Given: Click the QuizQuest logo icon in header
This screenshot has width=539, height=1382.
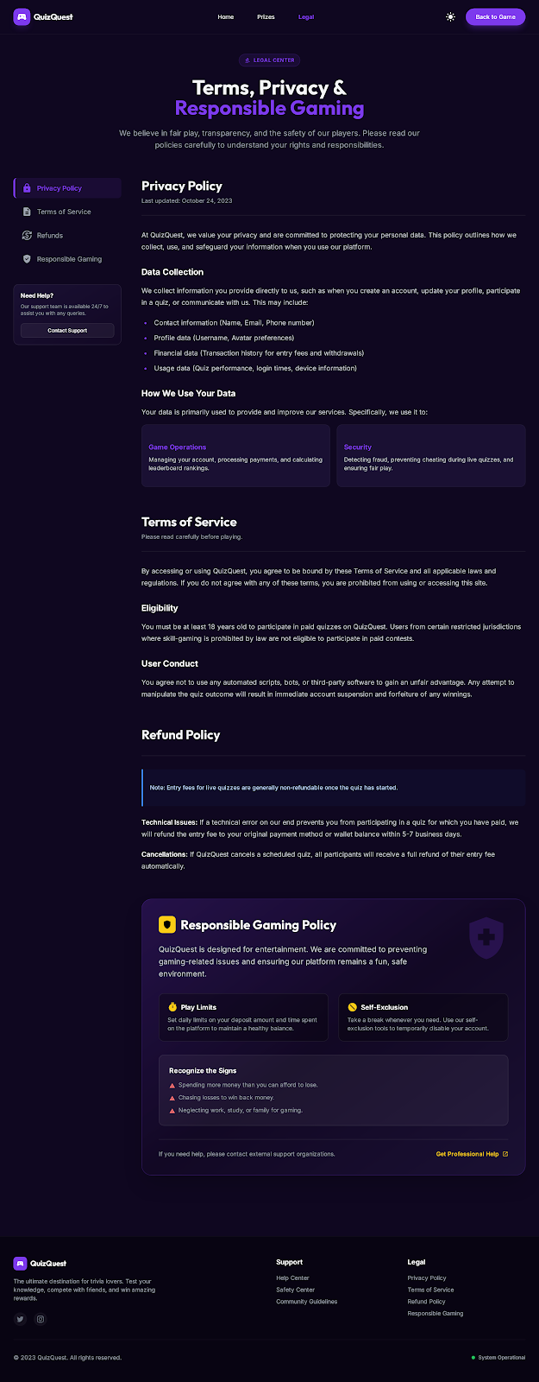Looking at the screenshot, I should click(21, 16).
